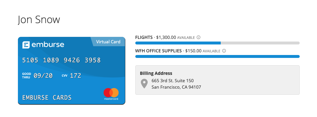Click the Emburse logo icon on the card
This screenshot has height=117, width=317.
coord(26,45)
